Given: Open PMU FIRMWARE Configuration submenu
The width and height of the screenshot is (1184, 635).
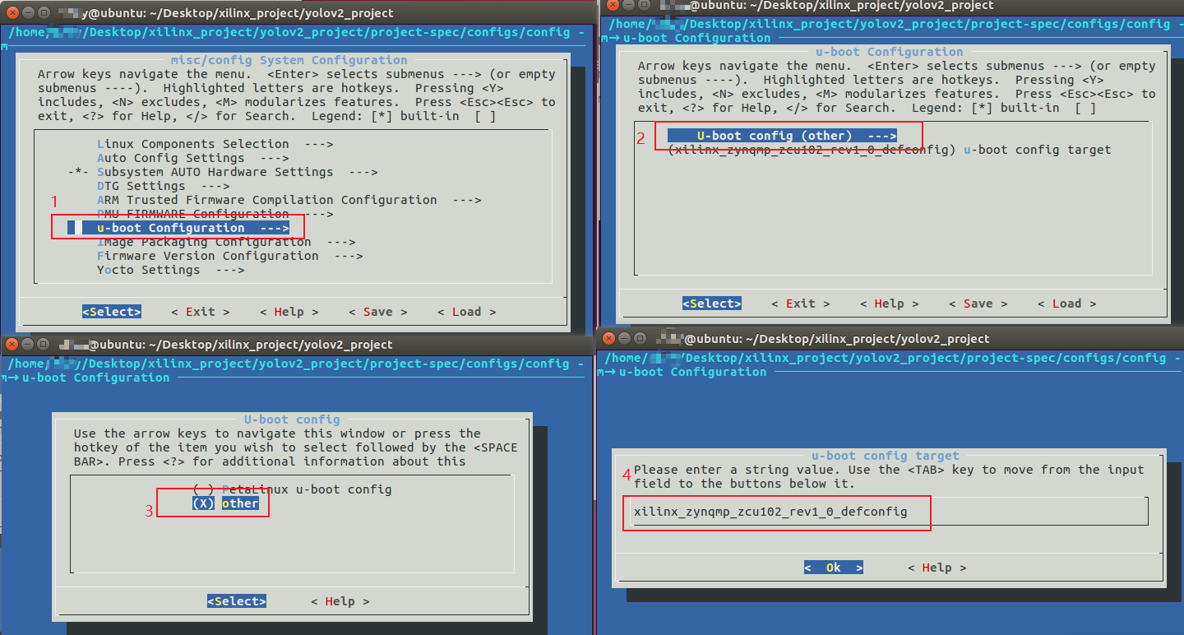Looking at the screenshot, I should (x=215, y=214).
